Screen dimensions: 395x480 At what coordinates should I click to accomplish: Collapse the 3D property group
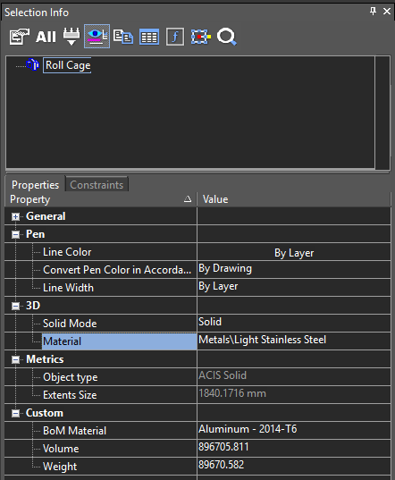(x=15, y=306)
